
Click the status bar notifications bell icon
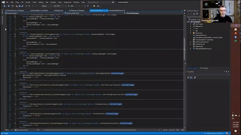pos(227,133)
